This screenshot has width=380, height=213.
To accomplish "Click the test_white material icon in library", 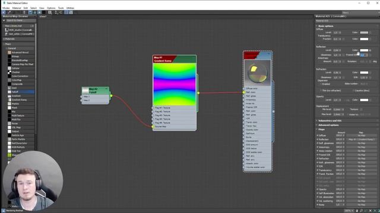I will (7, 34).
